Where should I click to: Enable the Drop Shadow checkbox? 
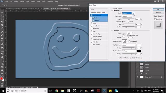tap(92, 44)
